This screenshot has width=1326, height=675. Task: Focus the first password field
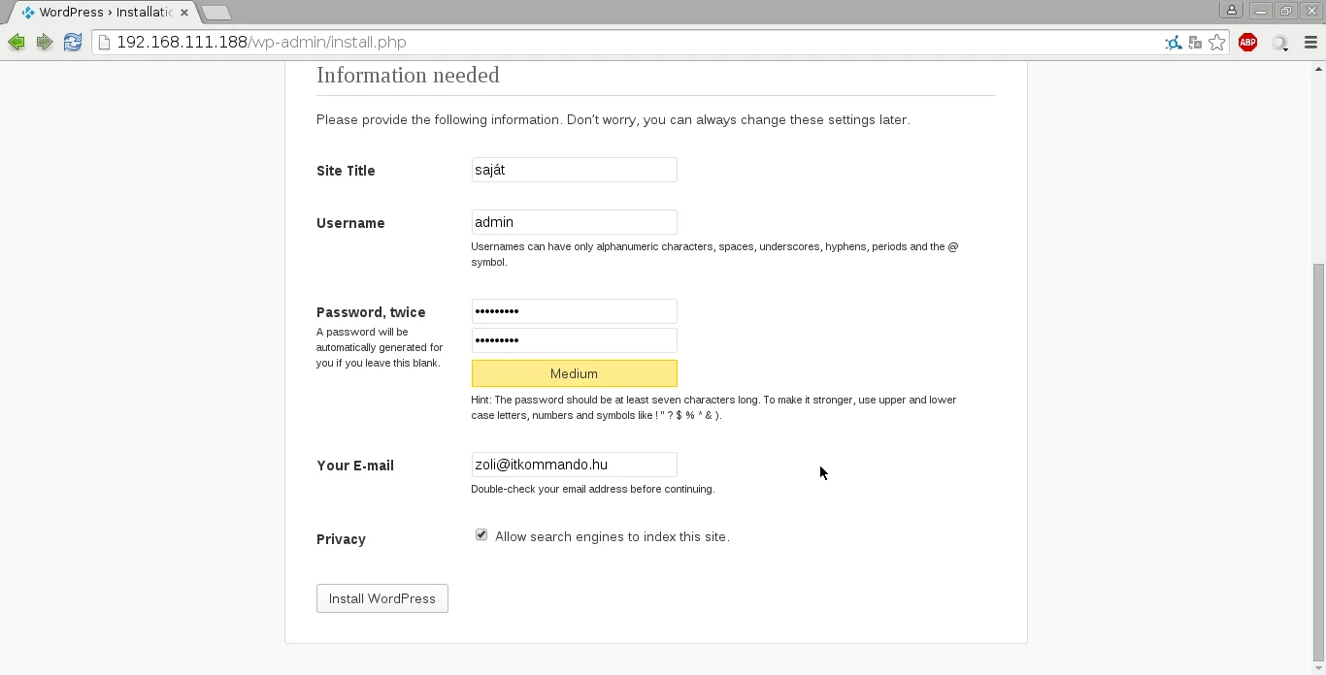pos(574,311)
